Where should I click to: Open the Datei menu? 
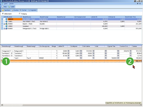pos(6,4)
